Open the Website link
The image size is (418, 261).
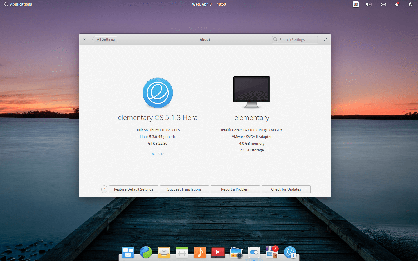pyautogui.click(x=158, y=154)
